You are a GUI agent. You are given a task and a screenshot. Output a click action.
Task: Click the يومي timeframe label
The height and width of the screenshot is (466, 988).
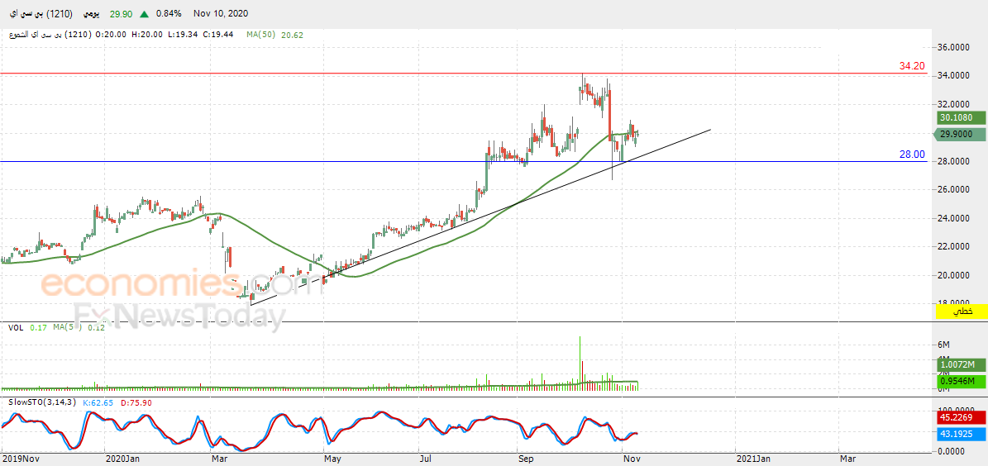tap(92, 14)
